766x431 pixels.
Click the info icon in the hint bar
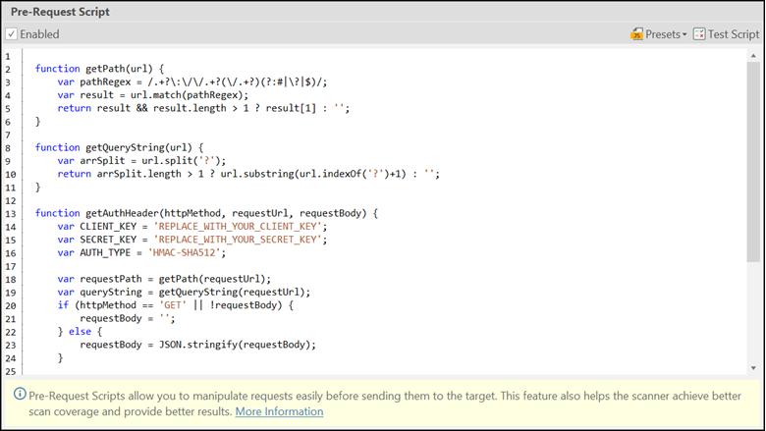point(20,394)
